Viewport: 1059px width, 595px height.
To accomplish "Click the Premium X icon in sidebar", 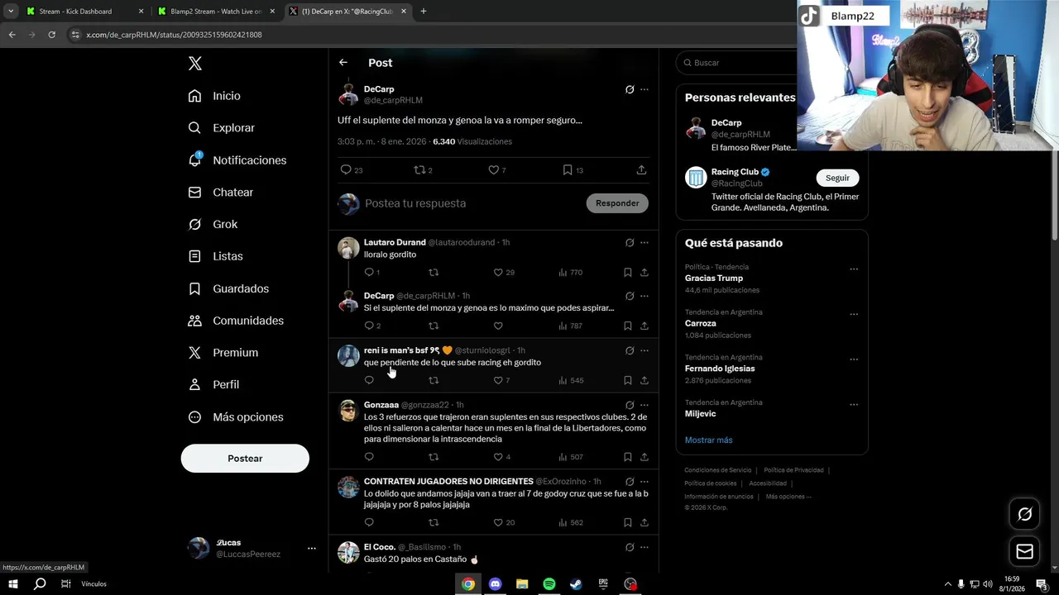I will (194, 352).
